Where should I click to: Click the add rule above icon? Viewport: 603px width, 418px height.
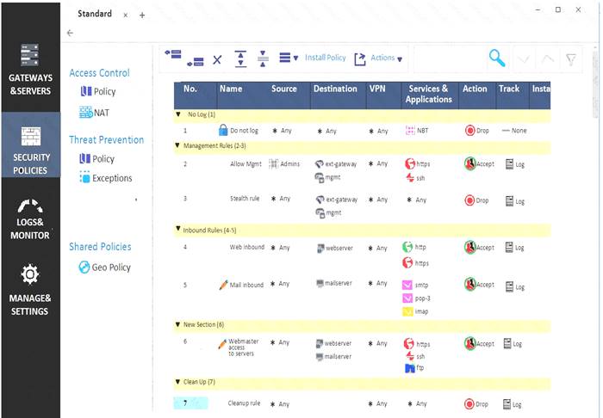[173, 53]
